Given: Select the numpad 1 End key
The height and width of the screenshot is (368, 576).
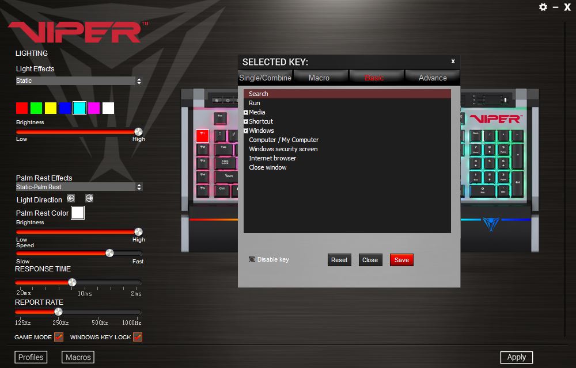Looking at the screenshot, I should coord(476,177).
